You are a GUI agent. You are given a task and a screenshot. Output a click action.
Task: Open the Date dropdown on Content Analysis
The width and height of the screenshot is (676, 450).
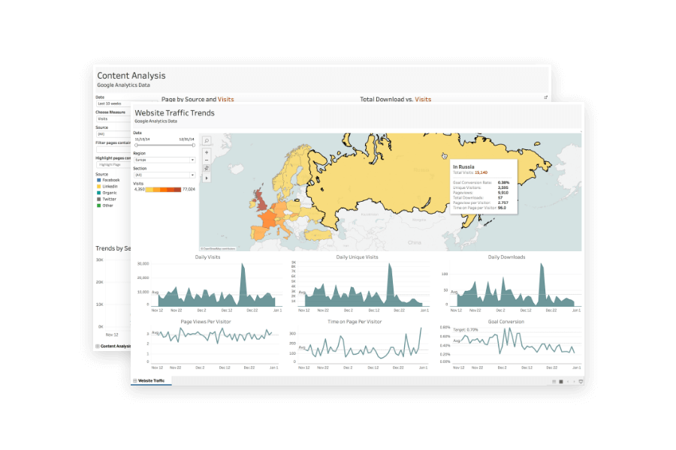coord(113,103)
